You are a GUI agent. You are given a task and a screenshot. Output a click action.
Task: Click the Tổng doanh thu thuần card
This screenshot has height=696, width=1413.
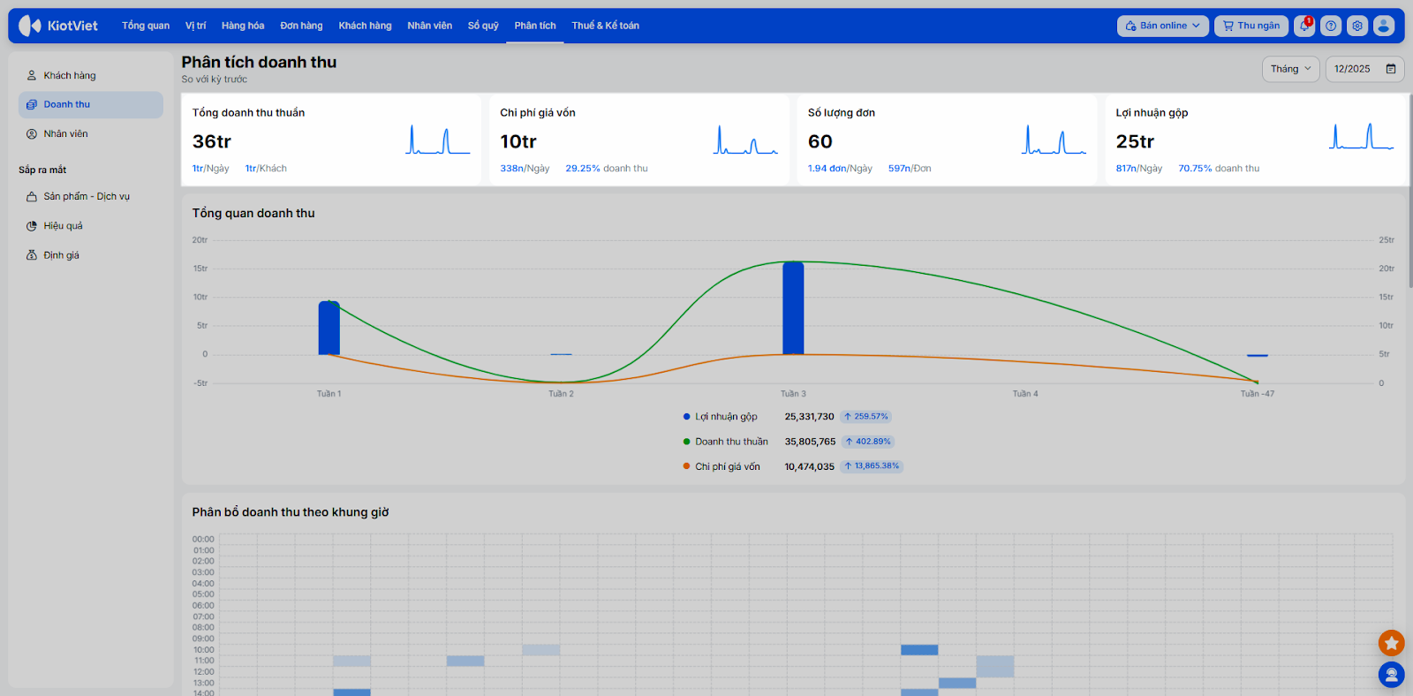[x=330, y=140]
